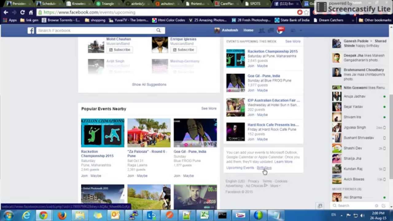Open the notifications globe with 99+ badge
This screenshot has width=393, height=221.
(280, 30)
